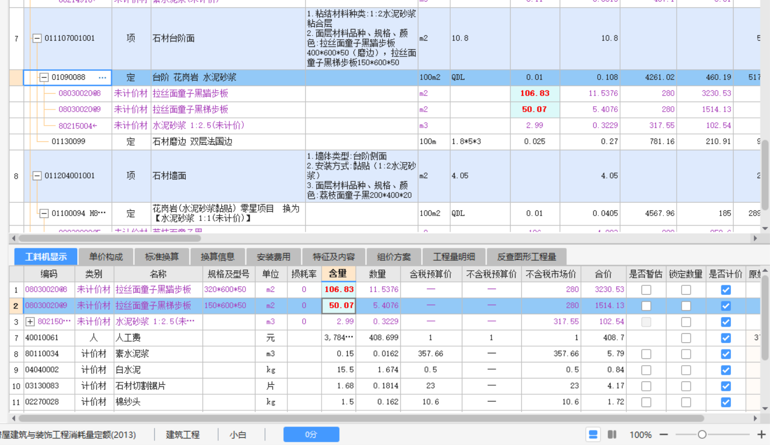Switch to the 工程量明细 tab
This screenshot has width=770, height=445.
[x=454, y=257]
